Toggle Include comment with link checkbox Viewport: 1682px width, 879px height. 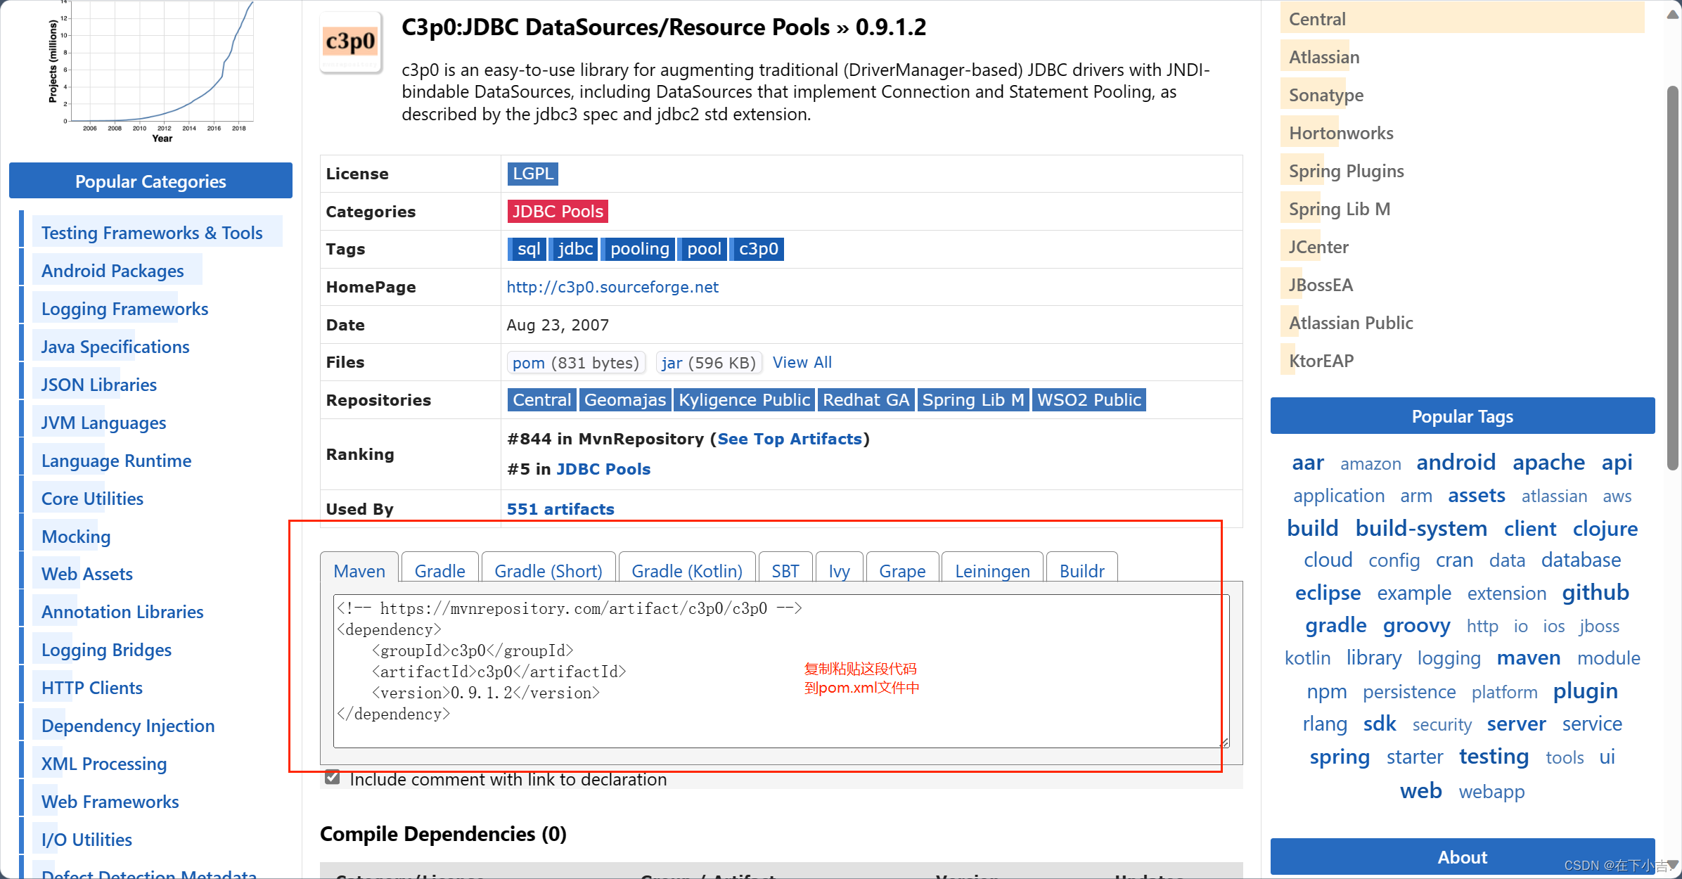pos(333,778)
